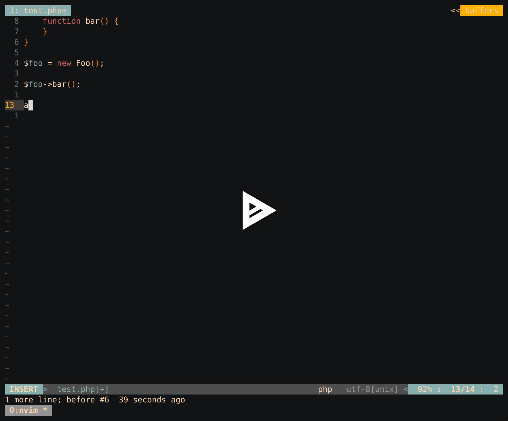508x421 pixels.
Task: Select the test.php[+] filename in statusline
Action: click(x=83, y=389)
